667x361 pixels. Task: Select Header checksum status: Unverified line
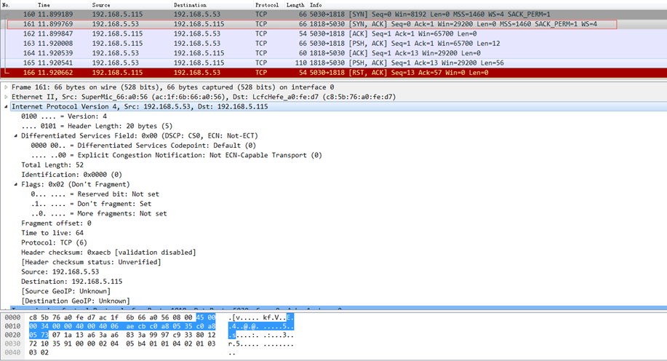[91, 262]
